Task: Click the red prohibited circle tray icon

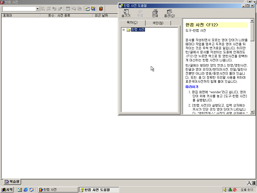Action: tap(235, 190)
